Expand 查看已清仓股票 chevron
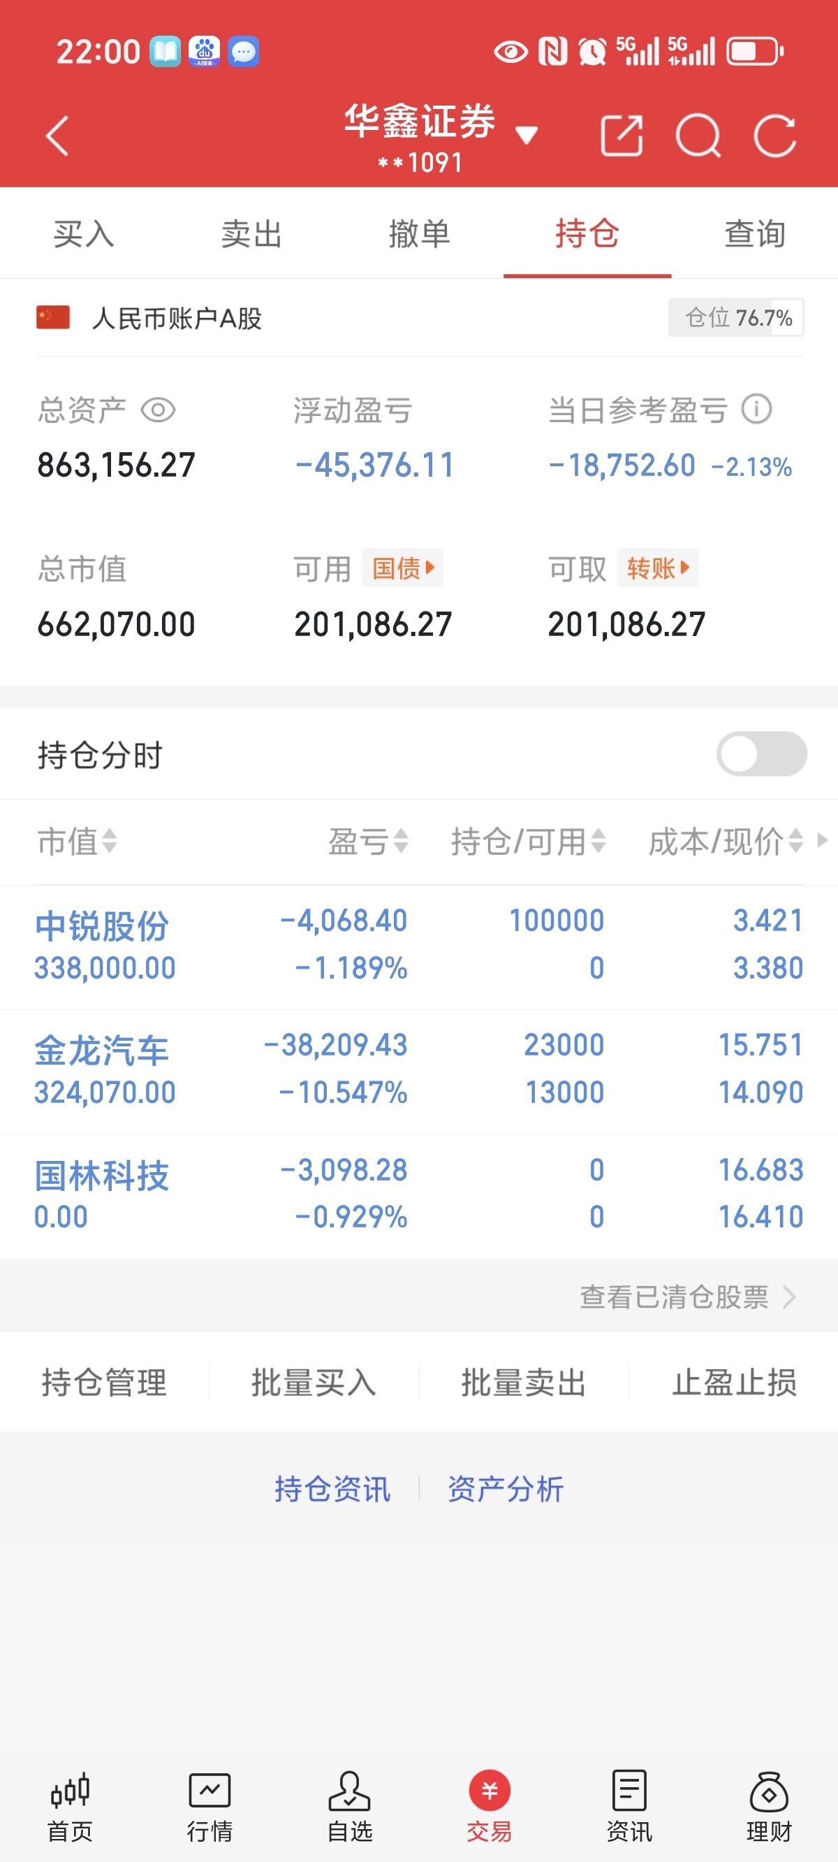Viewport: 838px width, 1862px height. [x=790, y=1297]
